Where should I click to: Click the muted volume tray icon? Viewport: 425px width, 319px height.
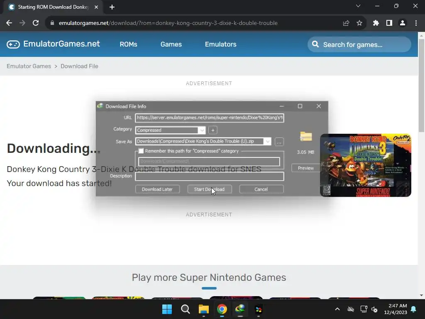(x=375, y=309)
